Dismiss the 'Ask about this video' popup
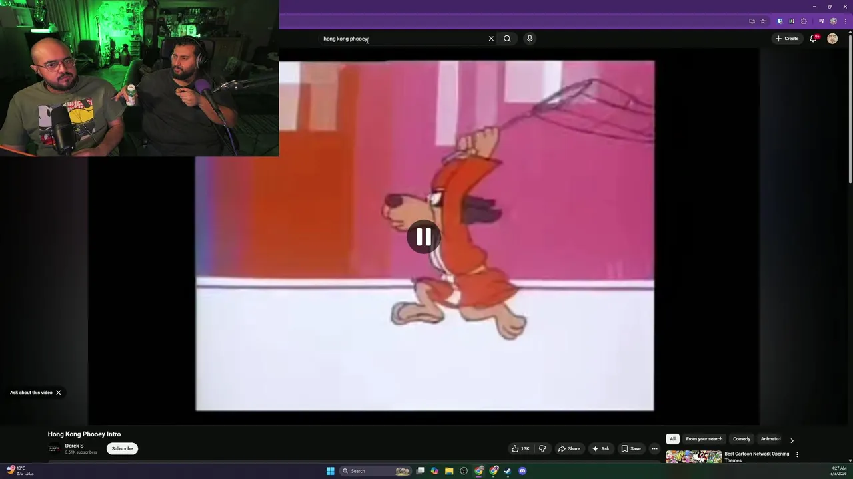The height and width of the screenshot is (479, 853). pyautogui.click(x=59, y=393)
